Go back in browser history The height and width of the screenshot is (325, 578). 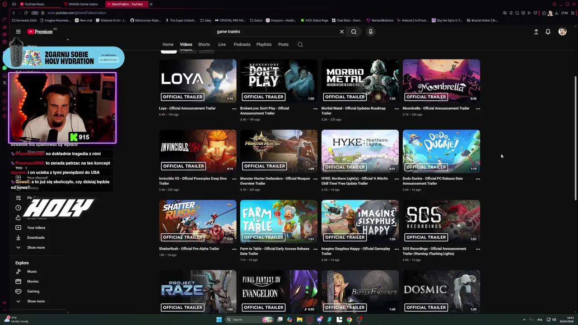point(14,13)
